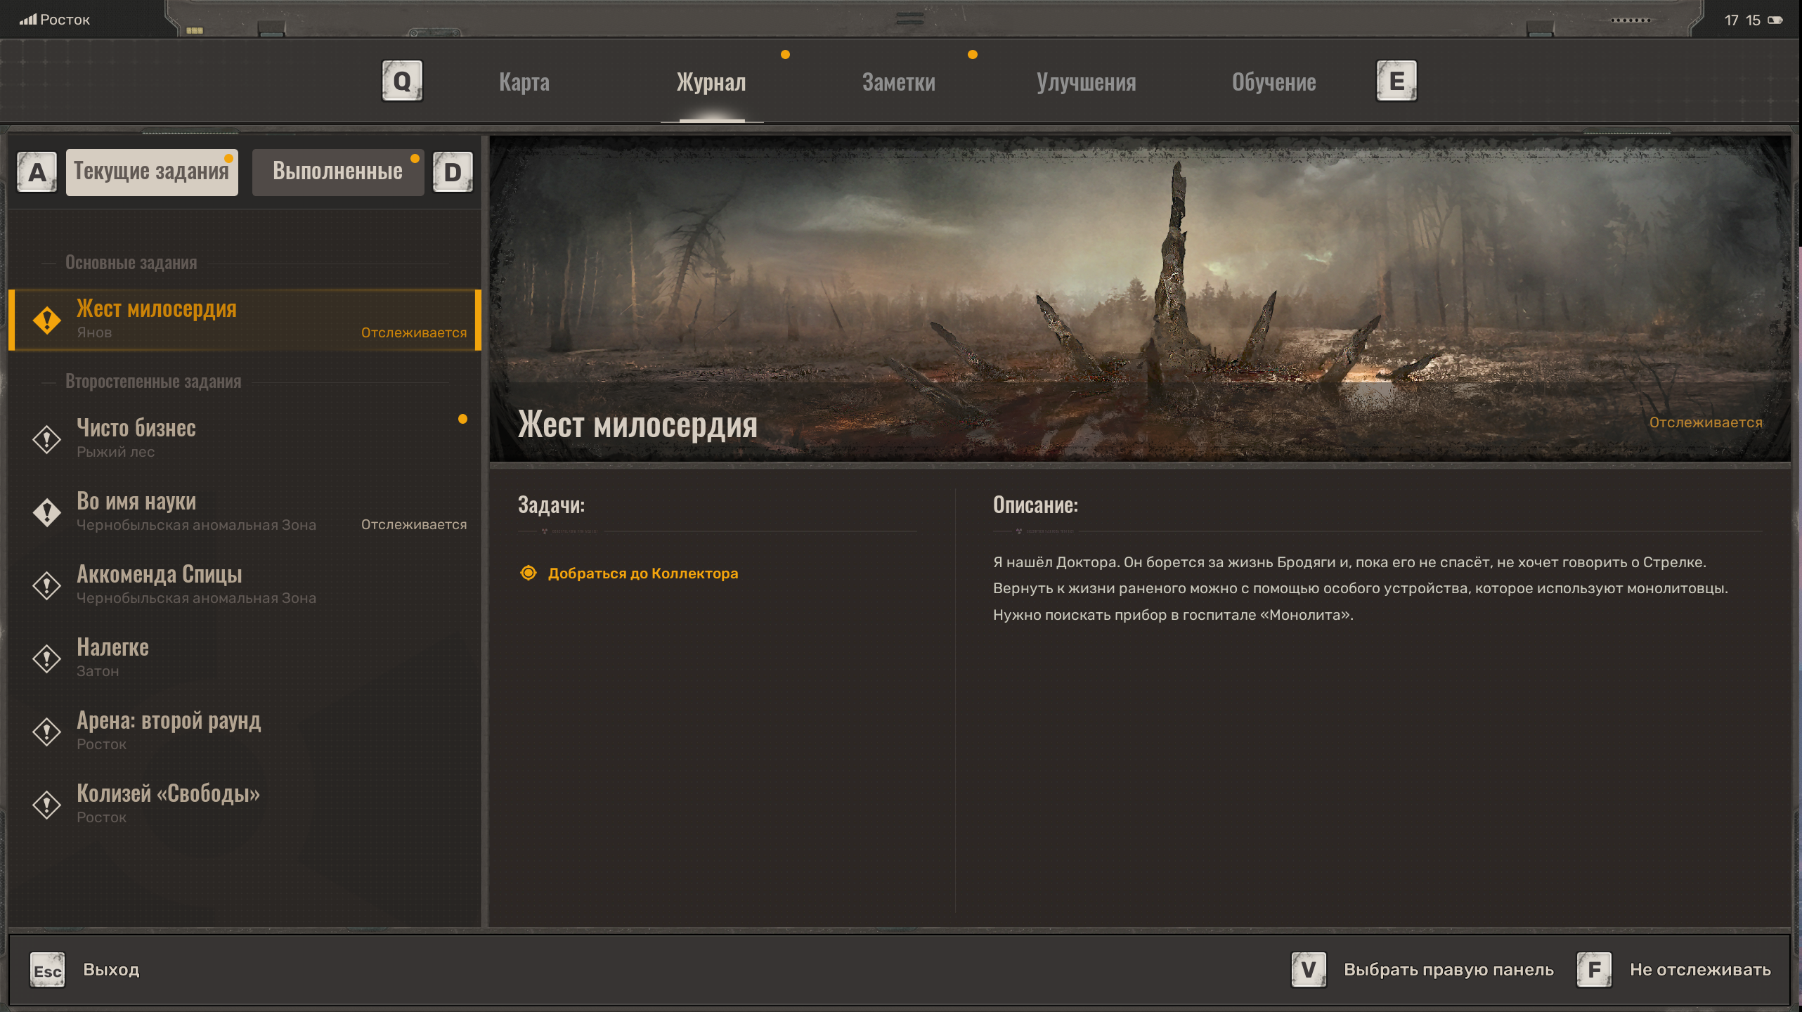This screenshot has height=1012, width=1802.
Task: Show the Выполненные quests list
Action: (x=338, y=172)
